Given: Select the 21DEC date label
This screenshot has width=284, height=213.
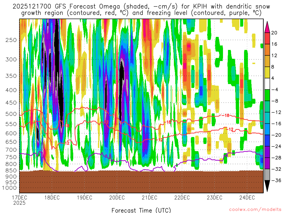Looking at the screenshot, I should (x=149, y=197).
